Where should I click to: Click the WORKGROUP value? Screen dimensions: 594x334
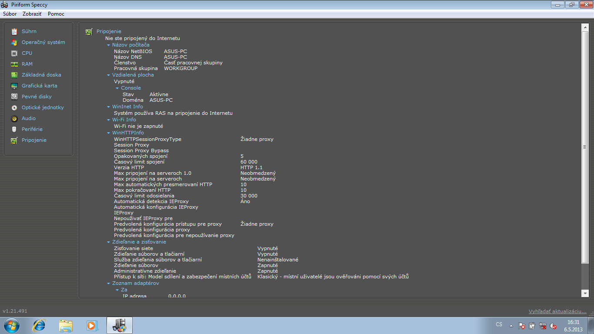[180, 68]
